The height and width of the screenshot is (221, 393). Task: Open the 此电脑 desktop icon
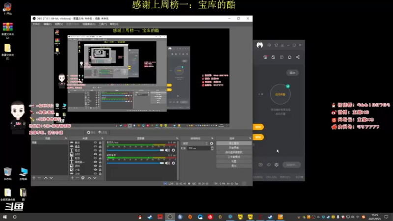pos(23,174)
